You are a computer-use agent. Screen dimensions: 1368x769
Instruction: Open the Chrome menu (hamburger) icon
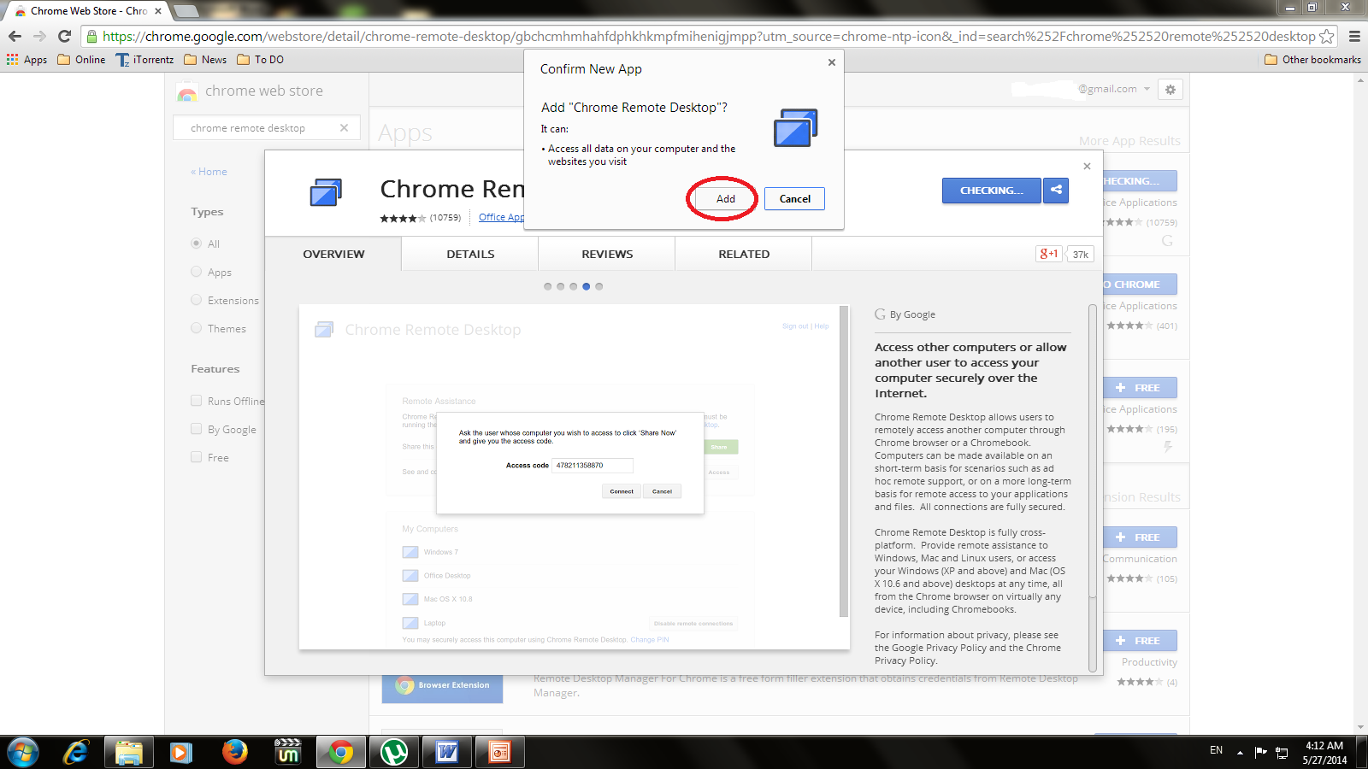point(1354,37)
